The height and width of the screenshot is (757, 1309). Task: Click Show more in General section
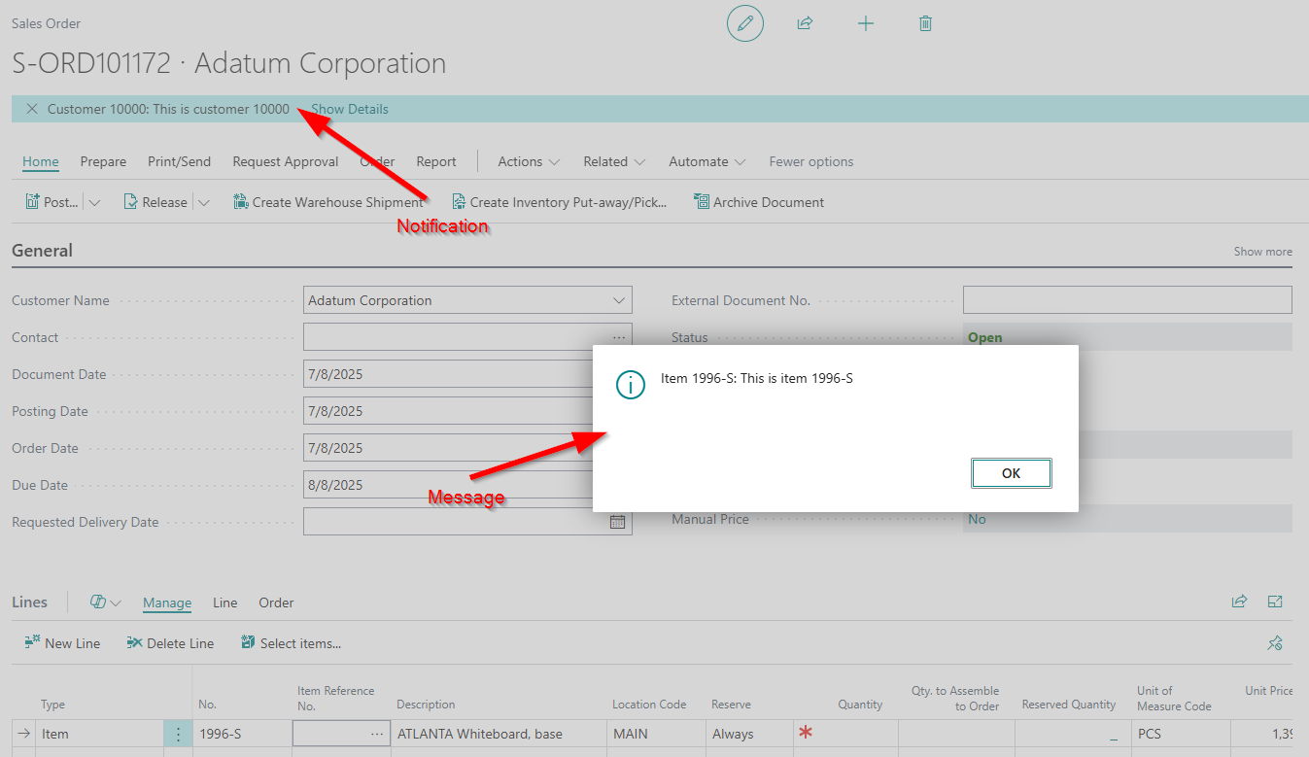point(1262,252)
